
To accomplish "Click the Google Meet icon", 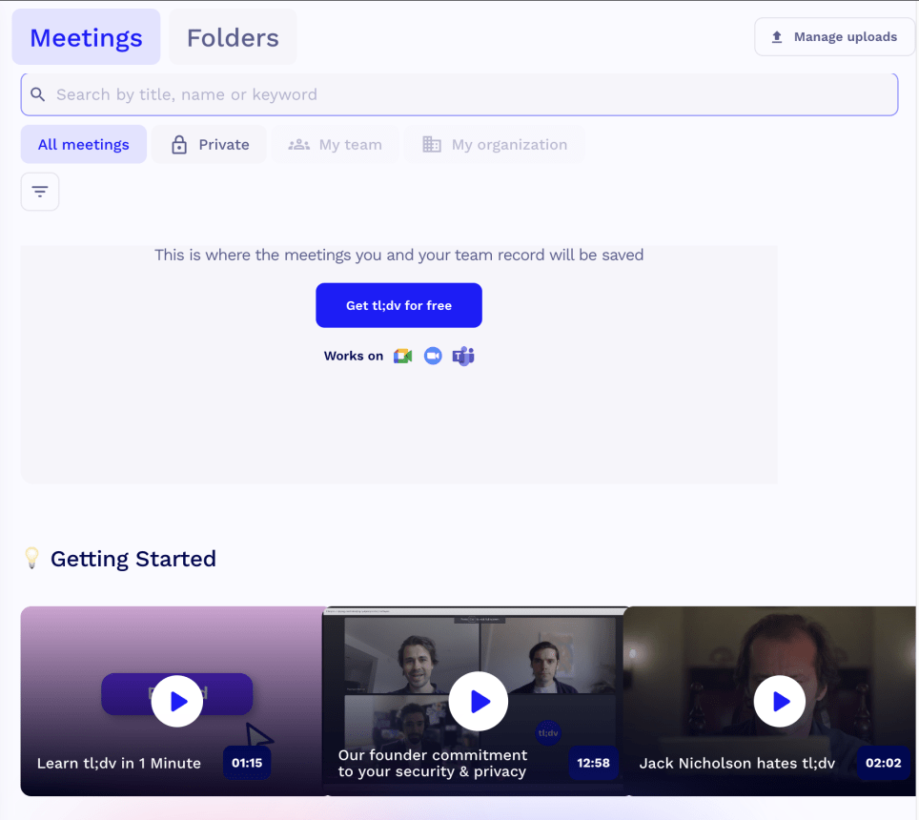I will (x=402, y=356).
